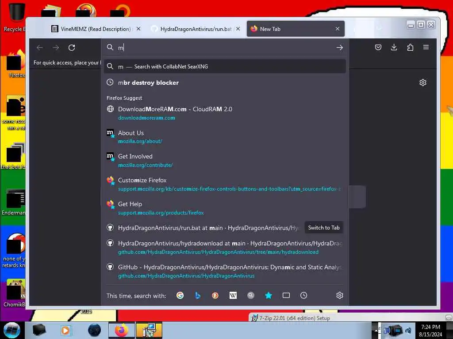Close the New Tab tab
453x339 pixels.
(x=338, y=29)
